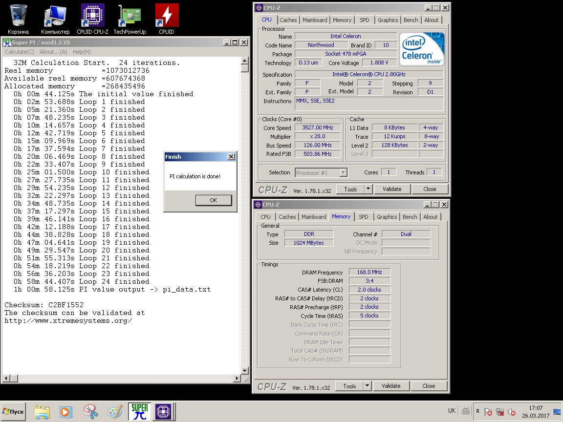This screenshot has width=563, height=422.
Task: Open Bench tab in top CPU-Z window
Action: tap(411, 20)
